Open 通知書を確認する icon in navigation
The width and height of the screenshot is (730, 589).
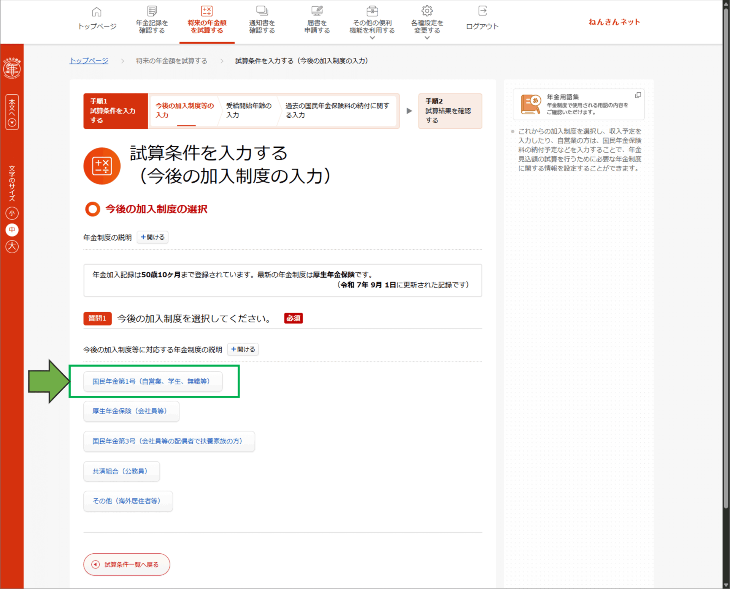[x=262, y=11]
